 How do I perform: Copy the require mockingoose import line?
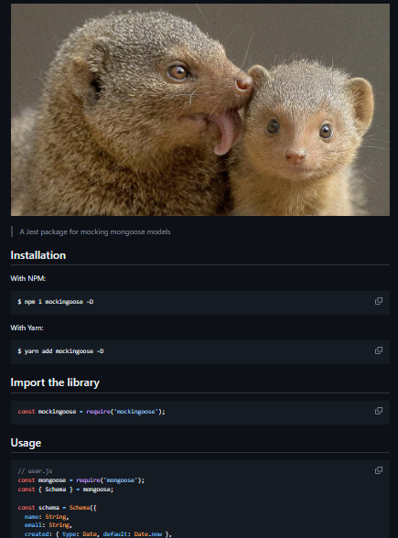(x=379, y=411)
